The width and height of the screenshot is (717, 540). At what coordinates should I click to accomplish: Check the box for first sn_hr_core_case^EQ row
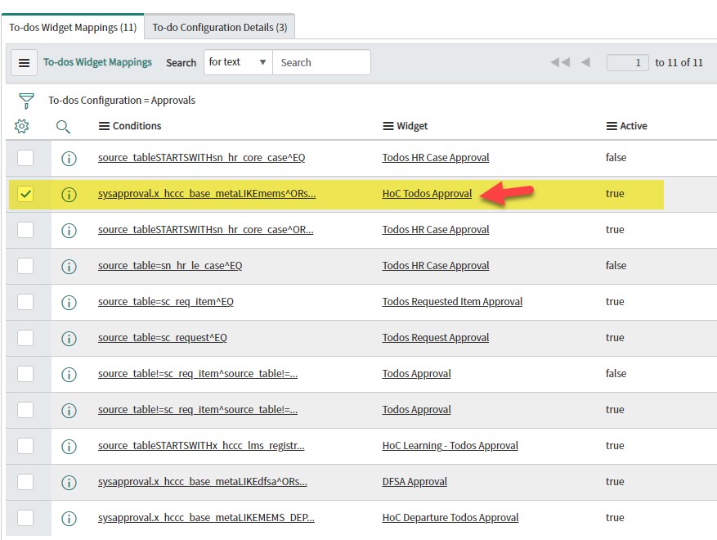pyautogui.click(x=25, y=157)
